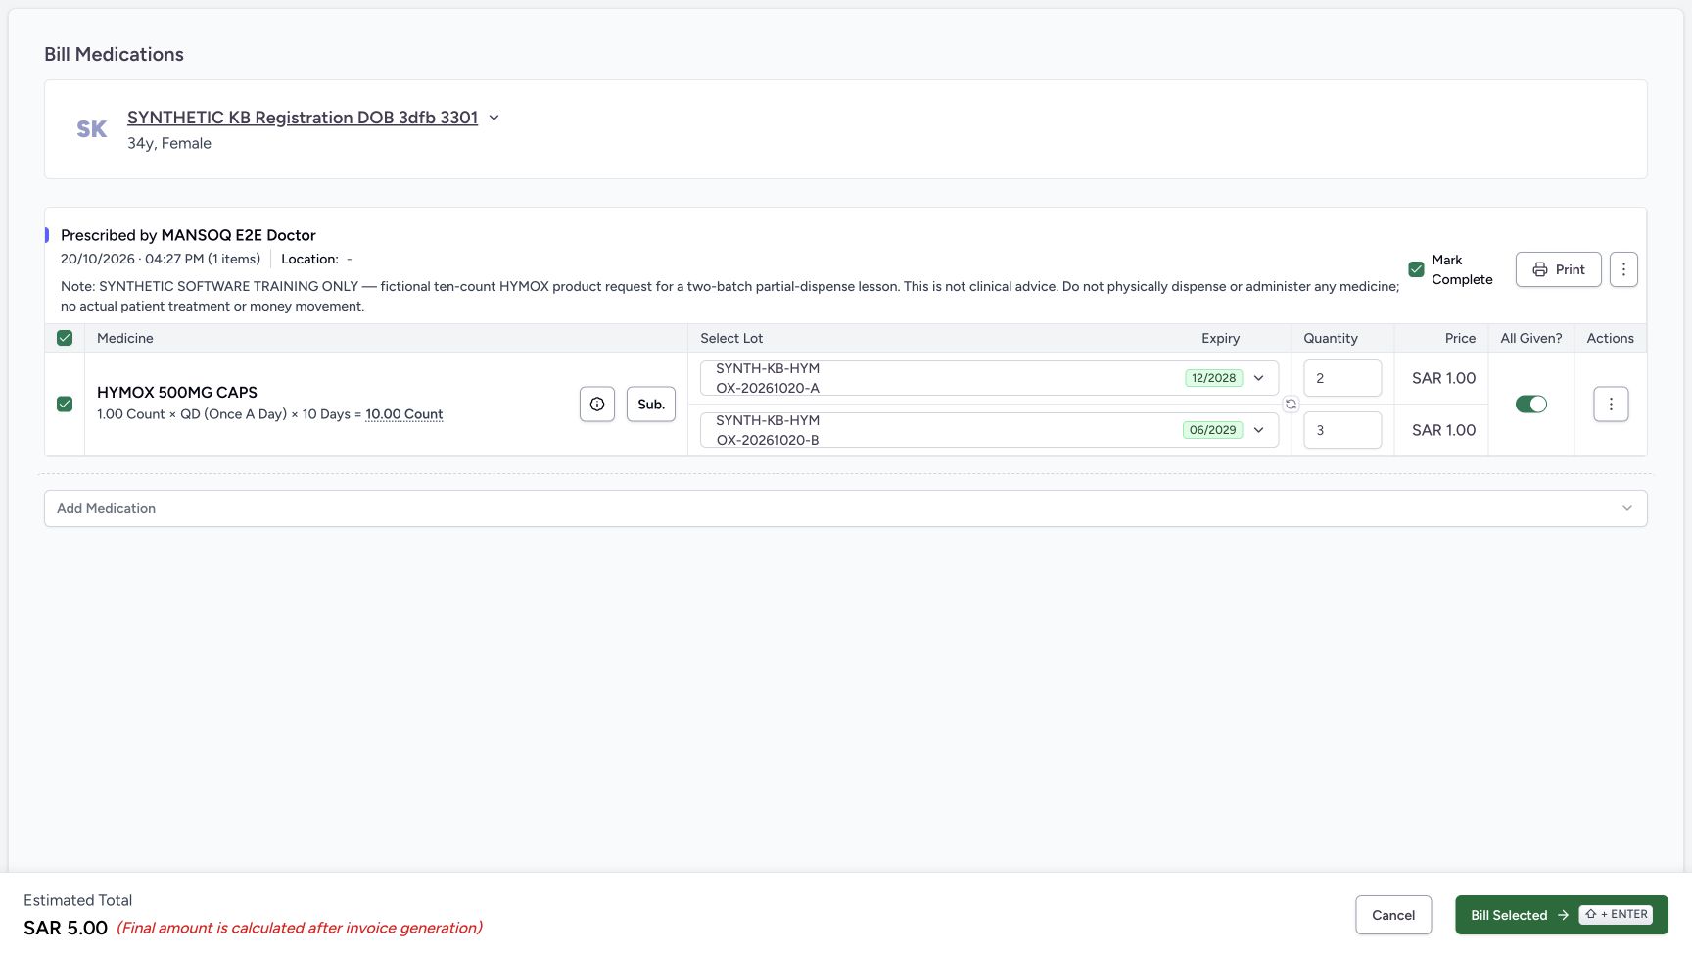Click the Bill Selected button
This screenshot has height=957, width=1692.
(1562, 915)
